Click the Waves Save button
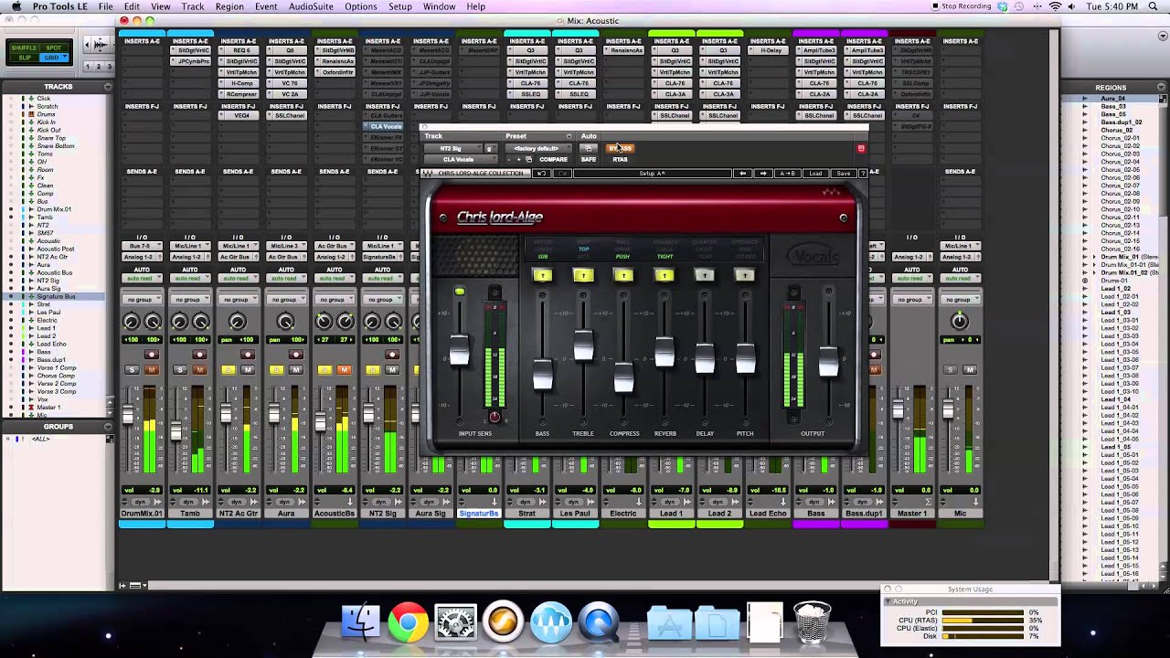This screenshot has height=658, width=1170. coord(843,174)
